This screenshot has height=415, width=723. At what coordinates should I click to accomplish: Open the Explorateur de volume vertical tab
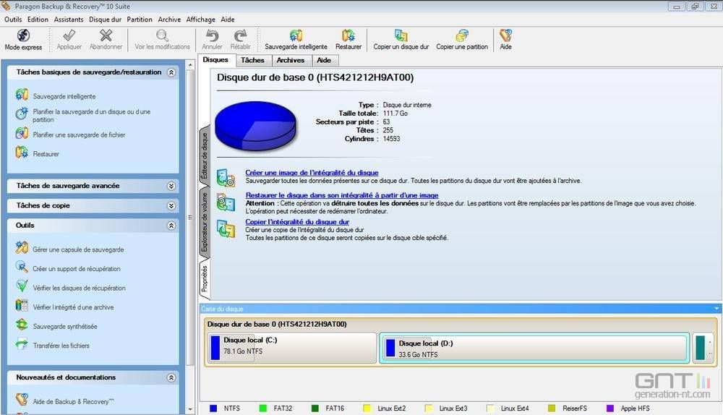pyautogui.click(x=205, y=222)
